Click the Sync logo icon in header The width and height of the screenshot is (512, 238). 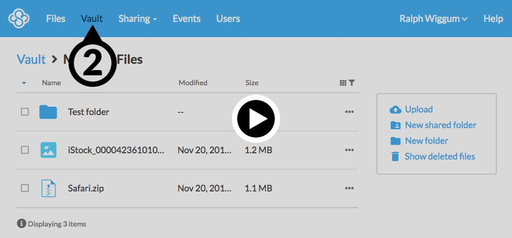19,19
